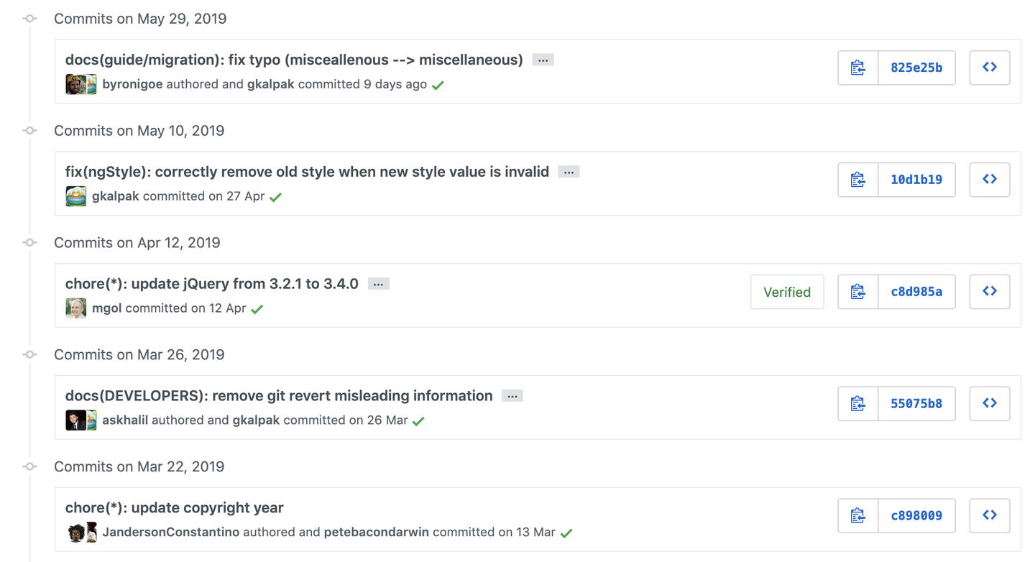Click the Verified badge on jQuery commit

[x=787, y=292]
